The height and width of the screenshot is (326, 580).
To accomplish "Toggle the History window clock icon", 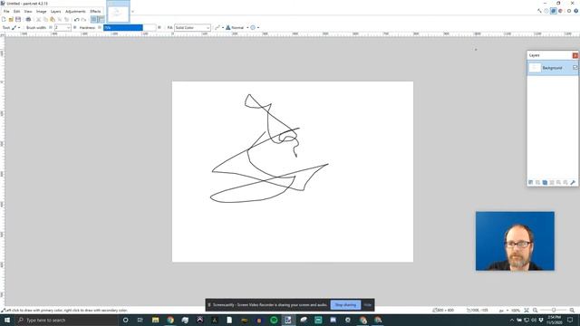I will [x=546, y=11].
